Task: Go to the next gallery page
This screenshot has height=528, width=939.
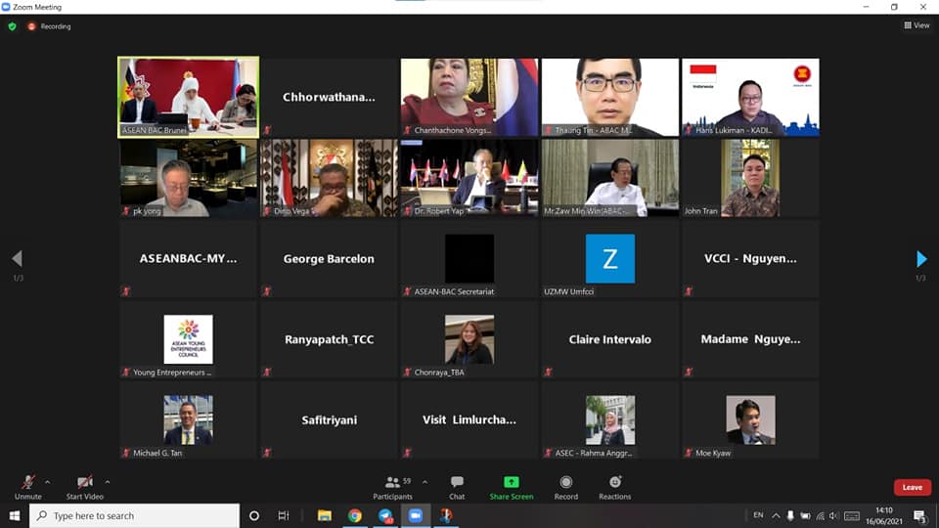Action: pyautogui.click(x=921, y=258)
